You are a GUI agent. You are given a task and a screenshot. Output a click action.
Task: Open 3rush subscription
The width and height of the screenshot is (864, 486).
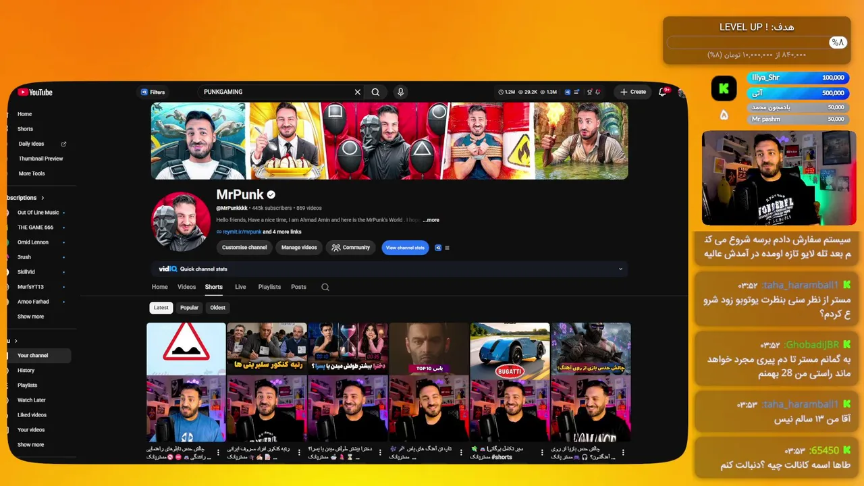pyautogui.click(x=24, y=257)
